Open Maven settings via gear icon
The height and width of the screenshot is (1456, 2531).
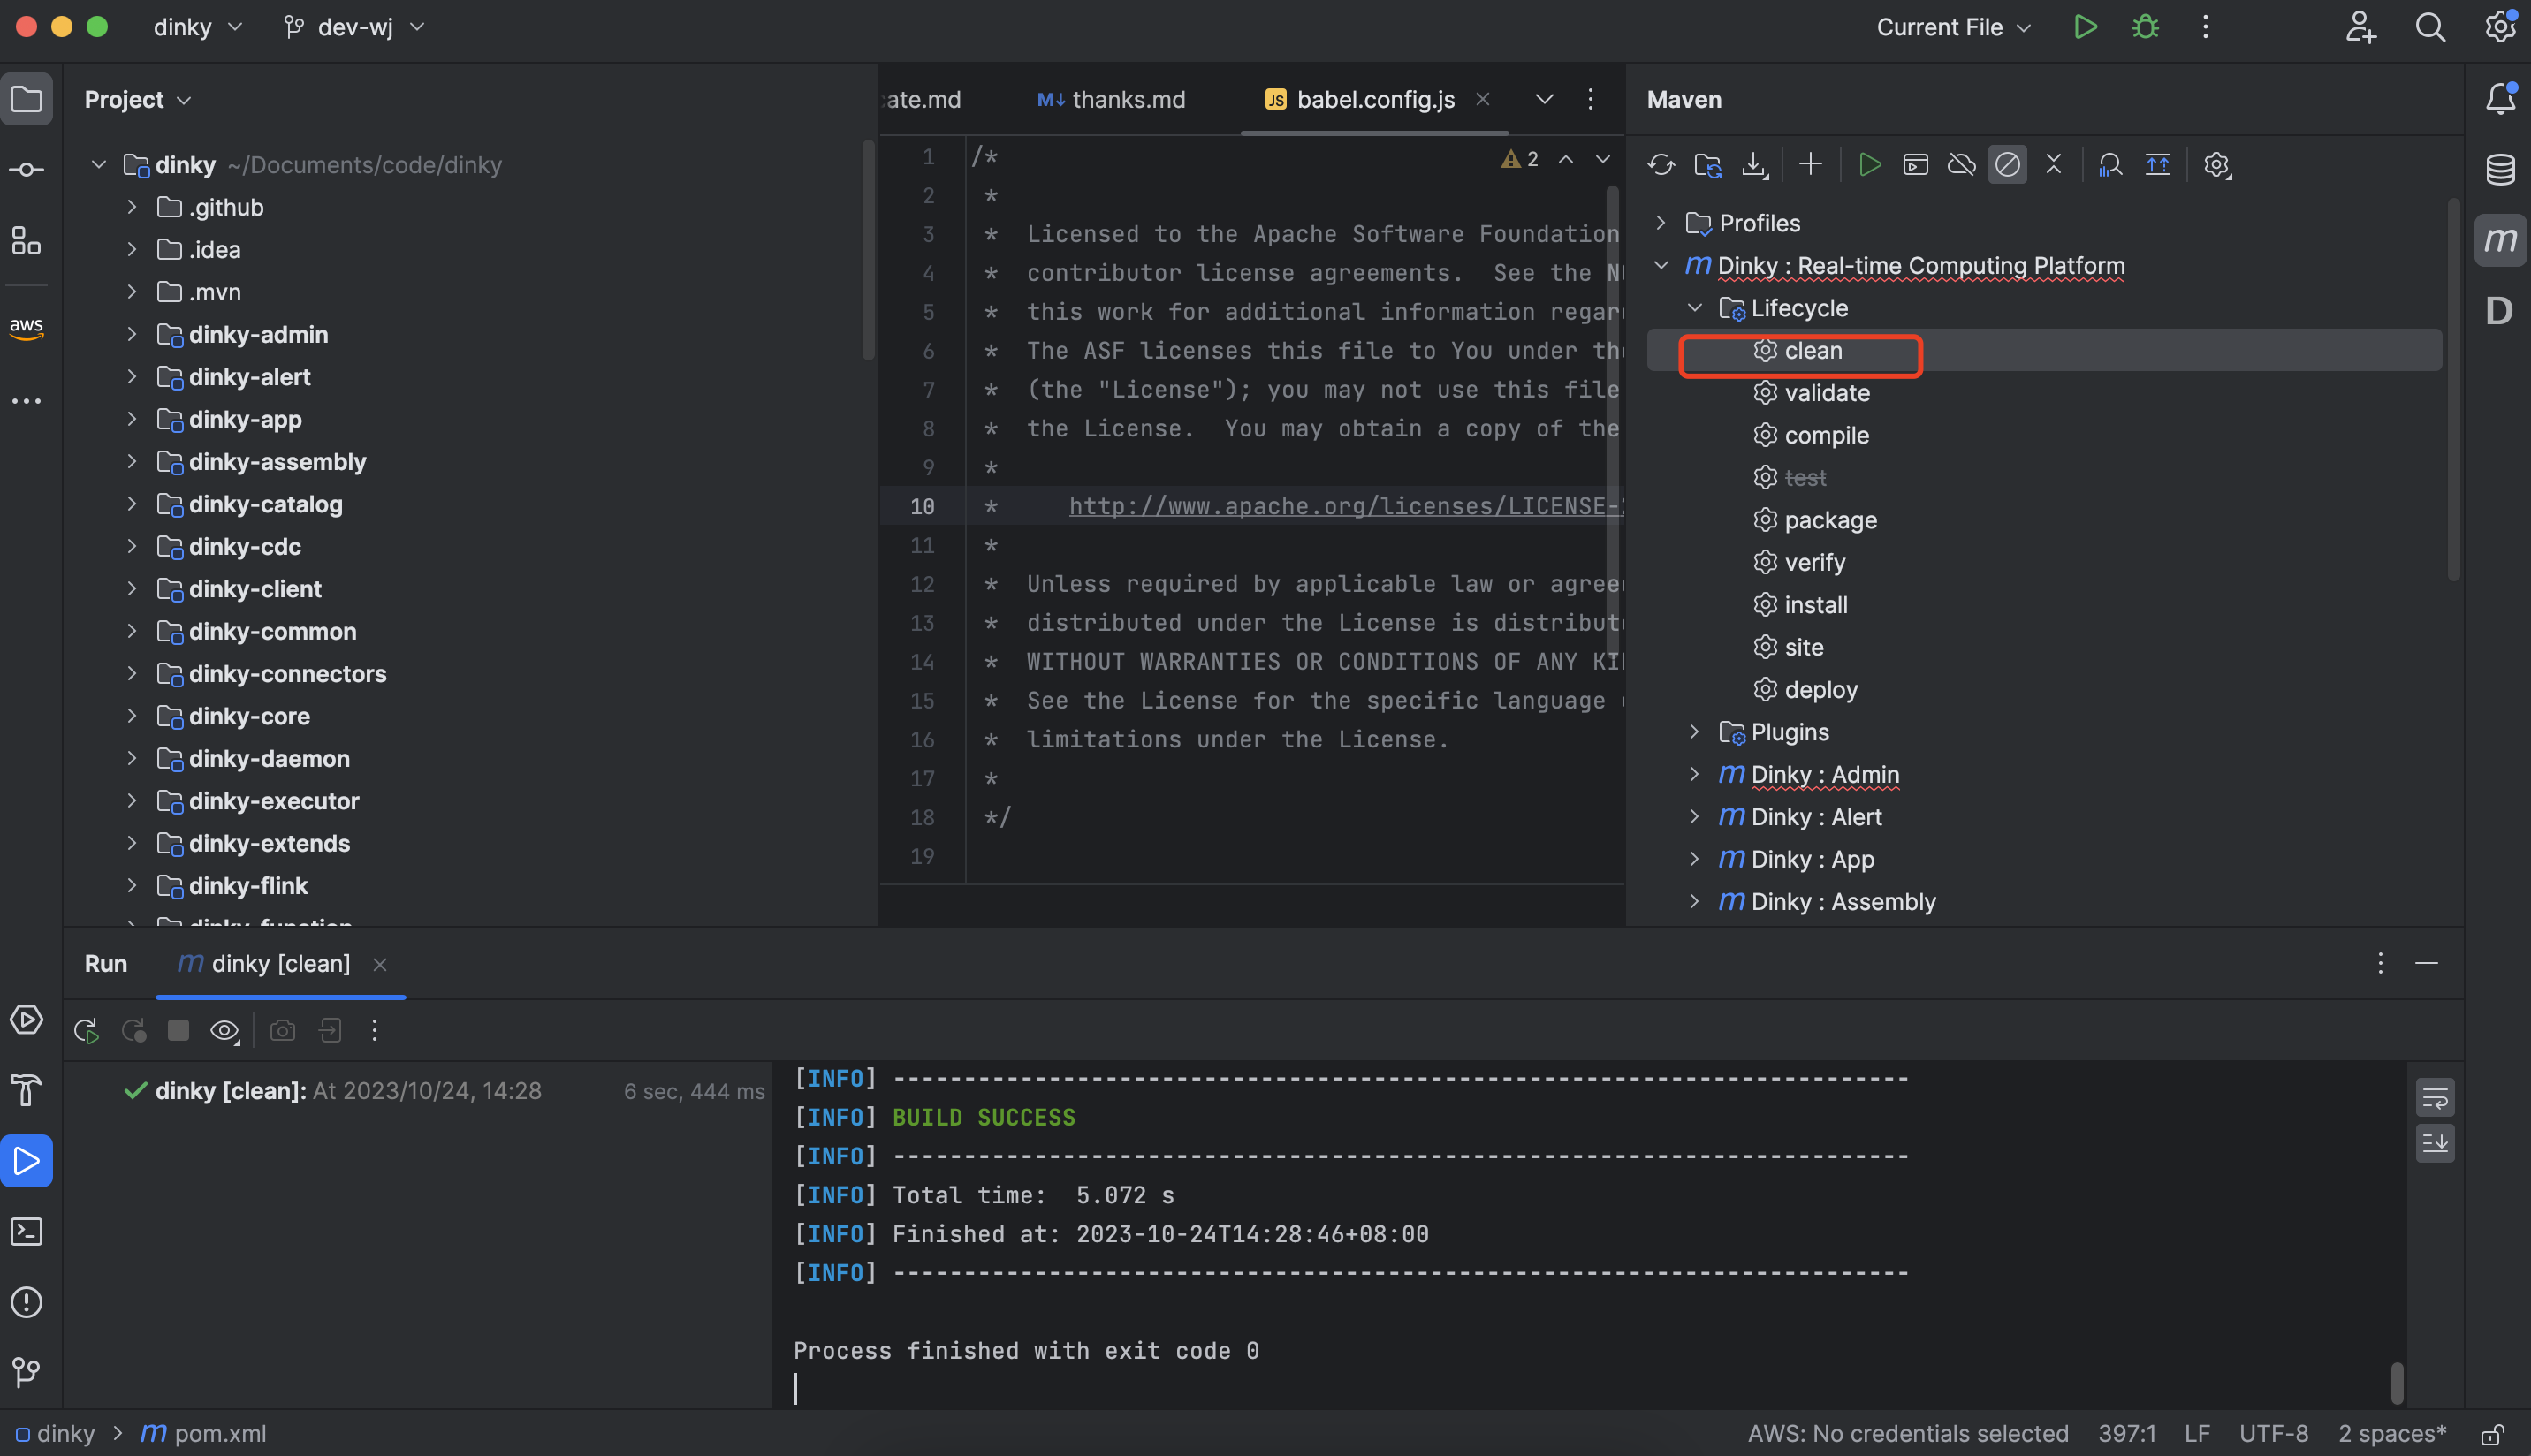[x=2217, y=164]
